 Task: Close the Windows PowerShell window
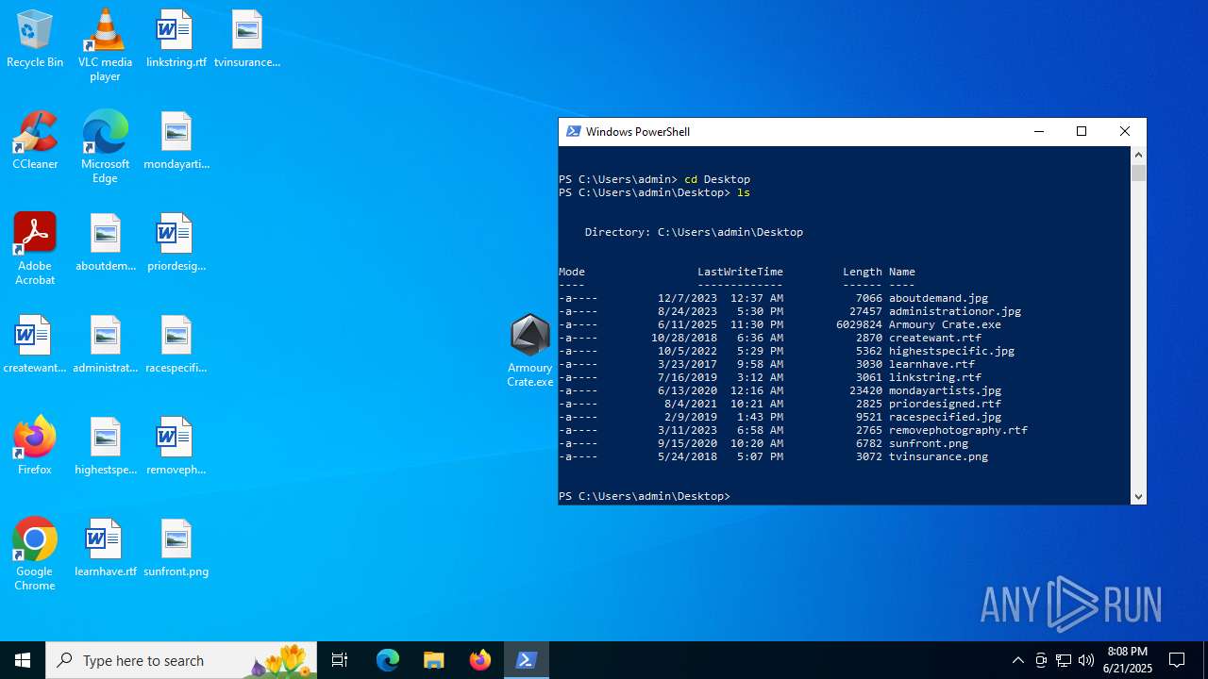point(1124,132)
